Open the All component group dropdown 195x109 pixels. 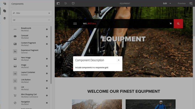pos(32,20)
